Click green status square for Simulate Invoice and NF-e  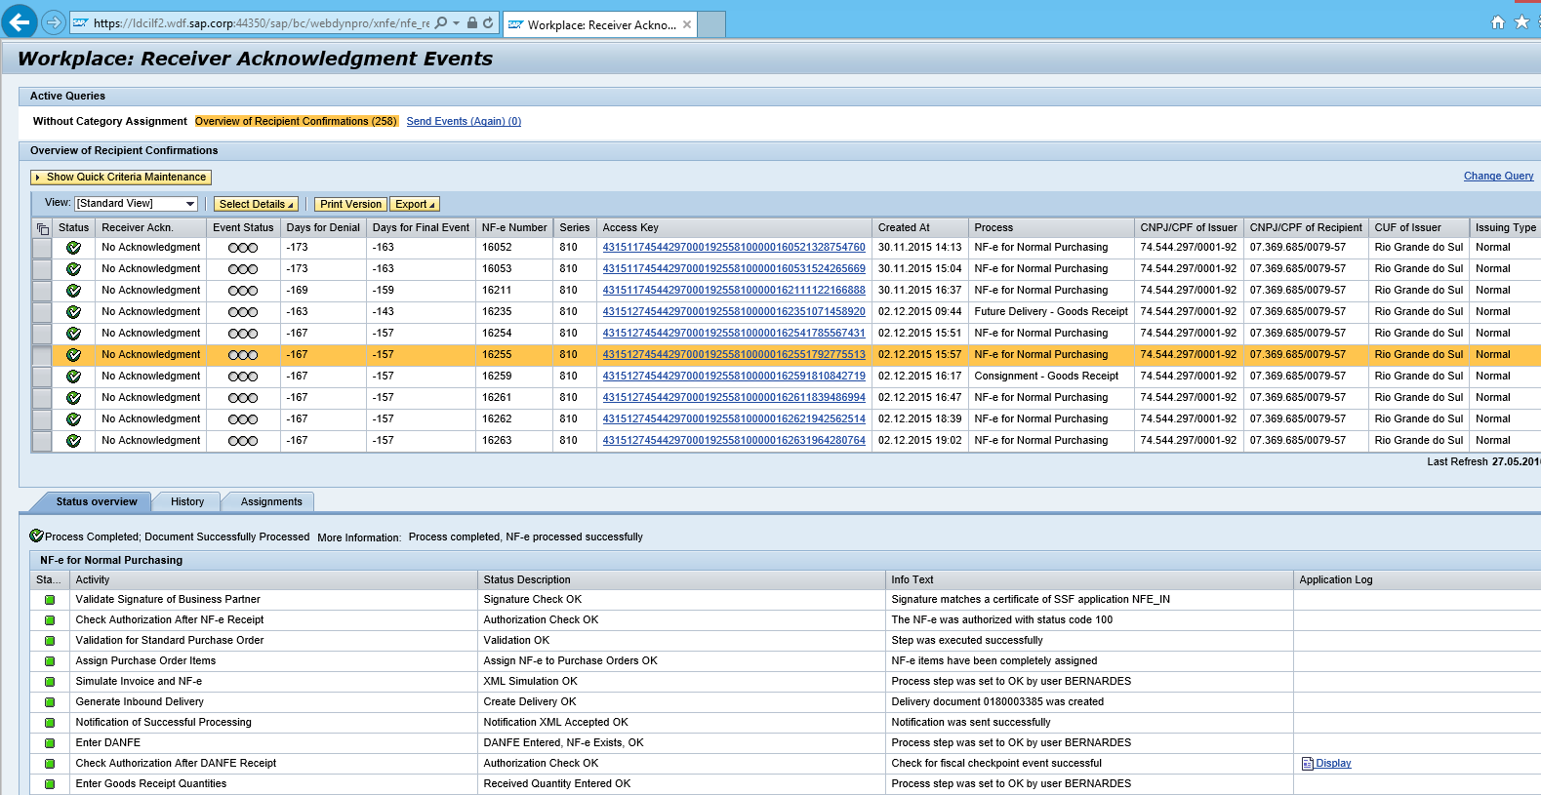click(x=50, y=682)
